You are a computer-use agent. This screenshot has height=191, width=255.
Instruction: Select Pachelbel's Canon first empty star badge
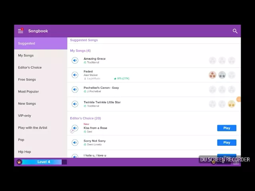pyautogui.click(x=212, y=90)
